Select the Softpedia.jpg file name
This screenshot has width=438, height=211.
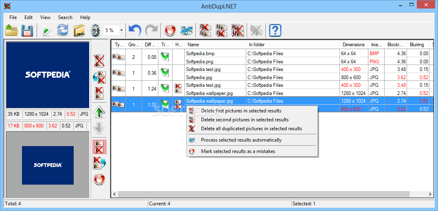click(x=200, y=78)
